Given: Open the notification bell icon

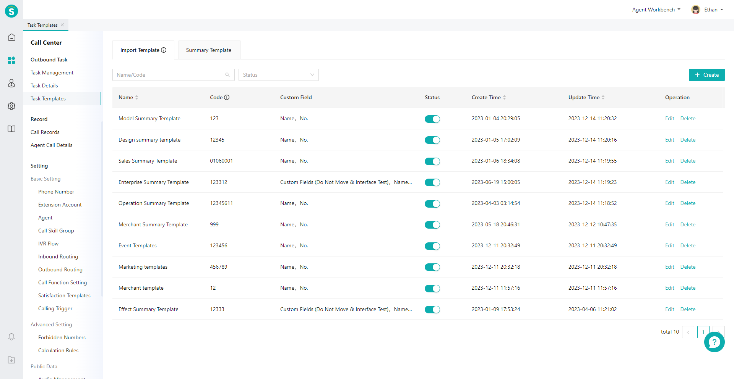Looking at the screenshot, I should click(x=11, y=337).
